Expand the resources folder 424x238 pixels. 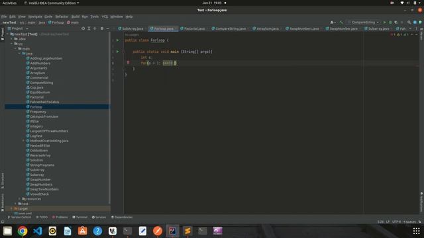click(19, 199)
